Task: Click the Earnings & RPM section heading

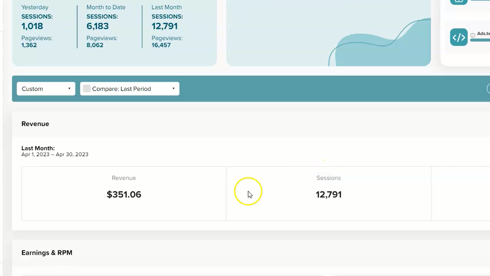Action: [x=47, y=253]
